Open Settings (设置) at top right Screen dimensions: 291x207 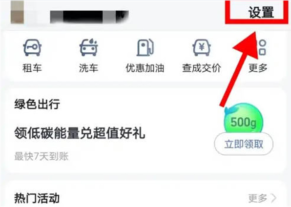click(261, 12)
